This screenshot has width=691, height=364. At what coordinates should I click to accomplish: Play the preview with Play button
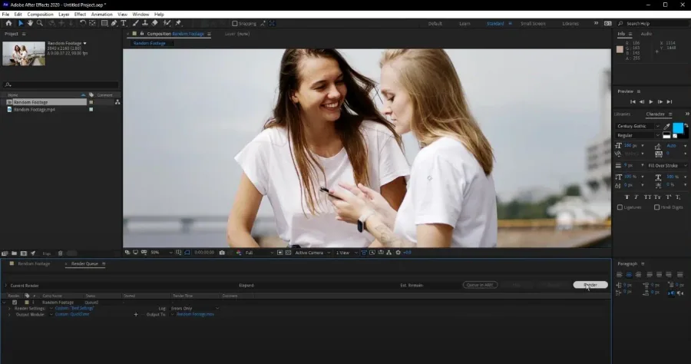coord(651,102)
